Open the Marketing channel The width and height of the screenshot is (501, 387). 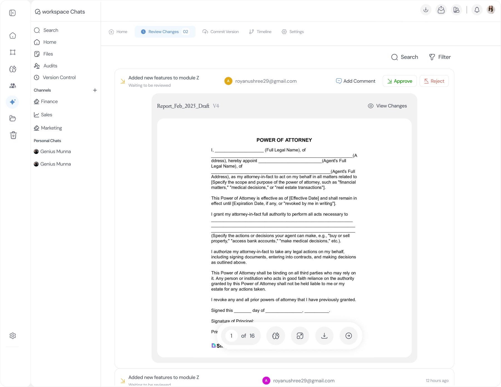[48, 128]
